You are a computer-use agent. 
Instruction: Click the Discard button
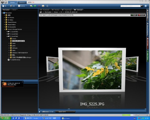point(141,15)
